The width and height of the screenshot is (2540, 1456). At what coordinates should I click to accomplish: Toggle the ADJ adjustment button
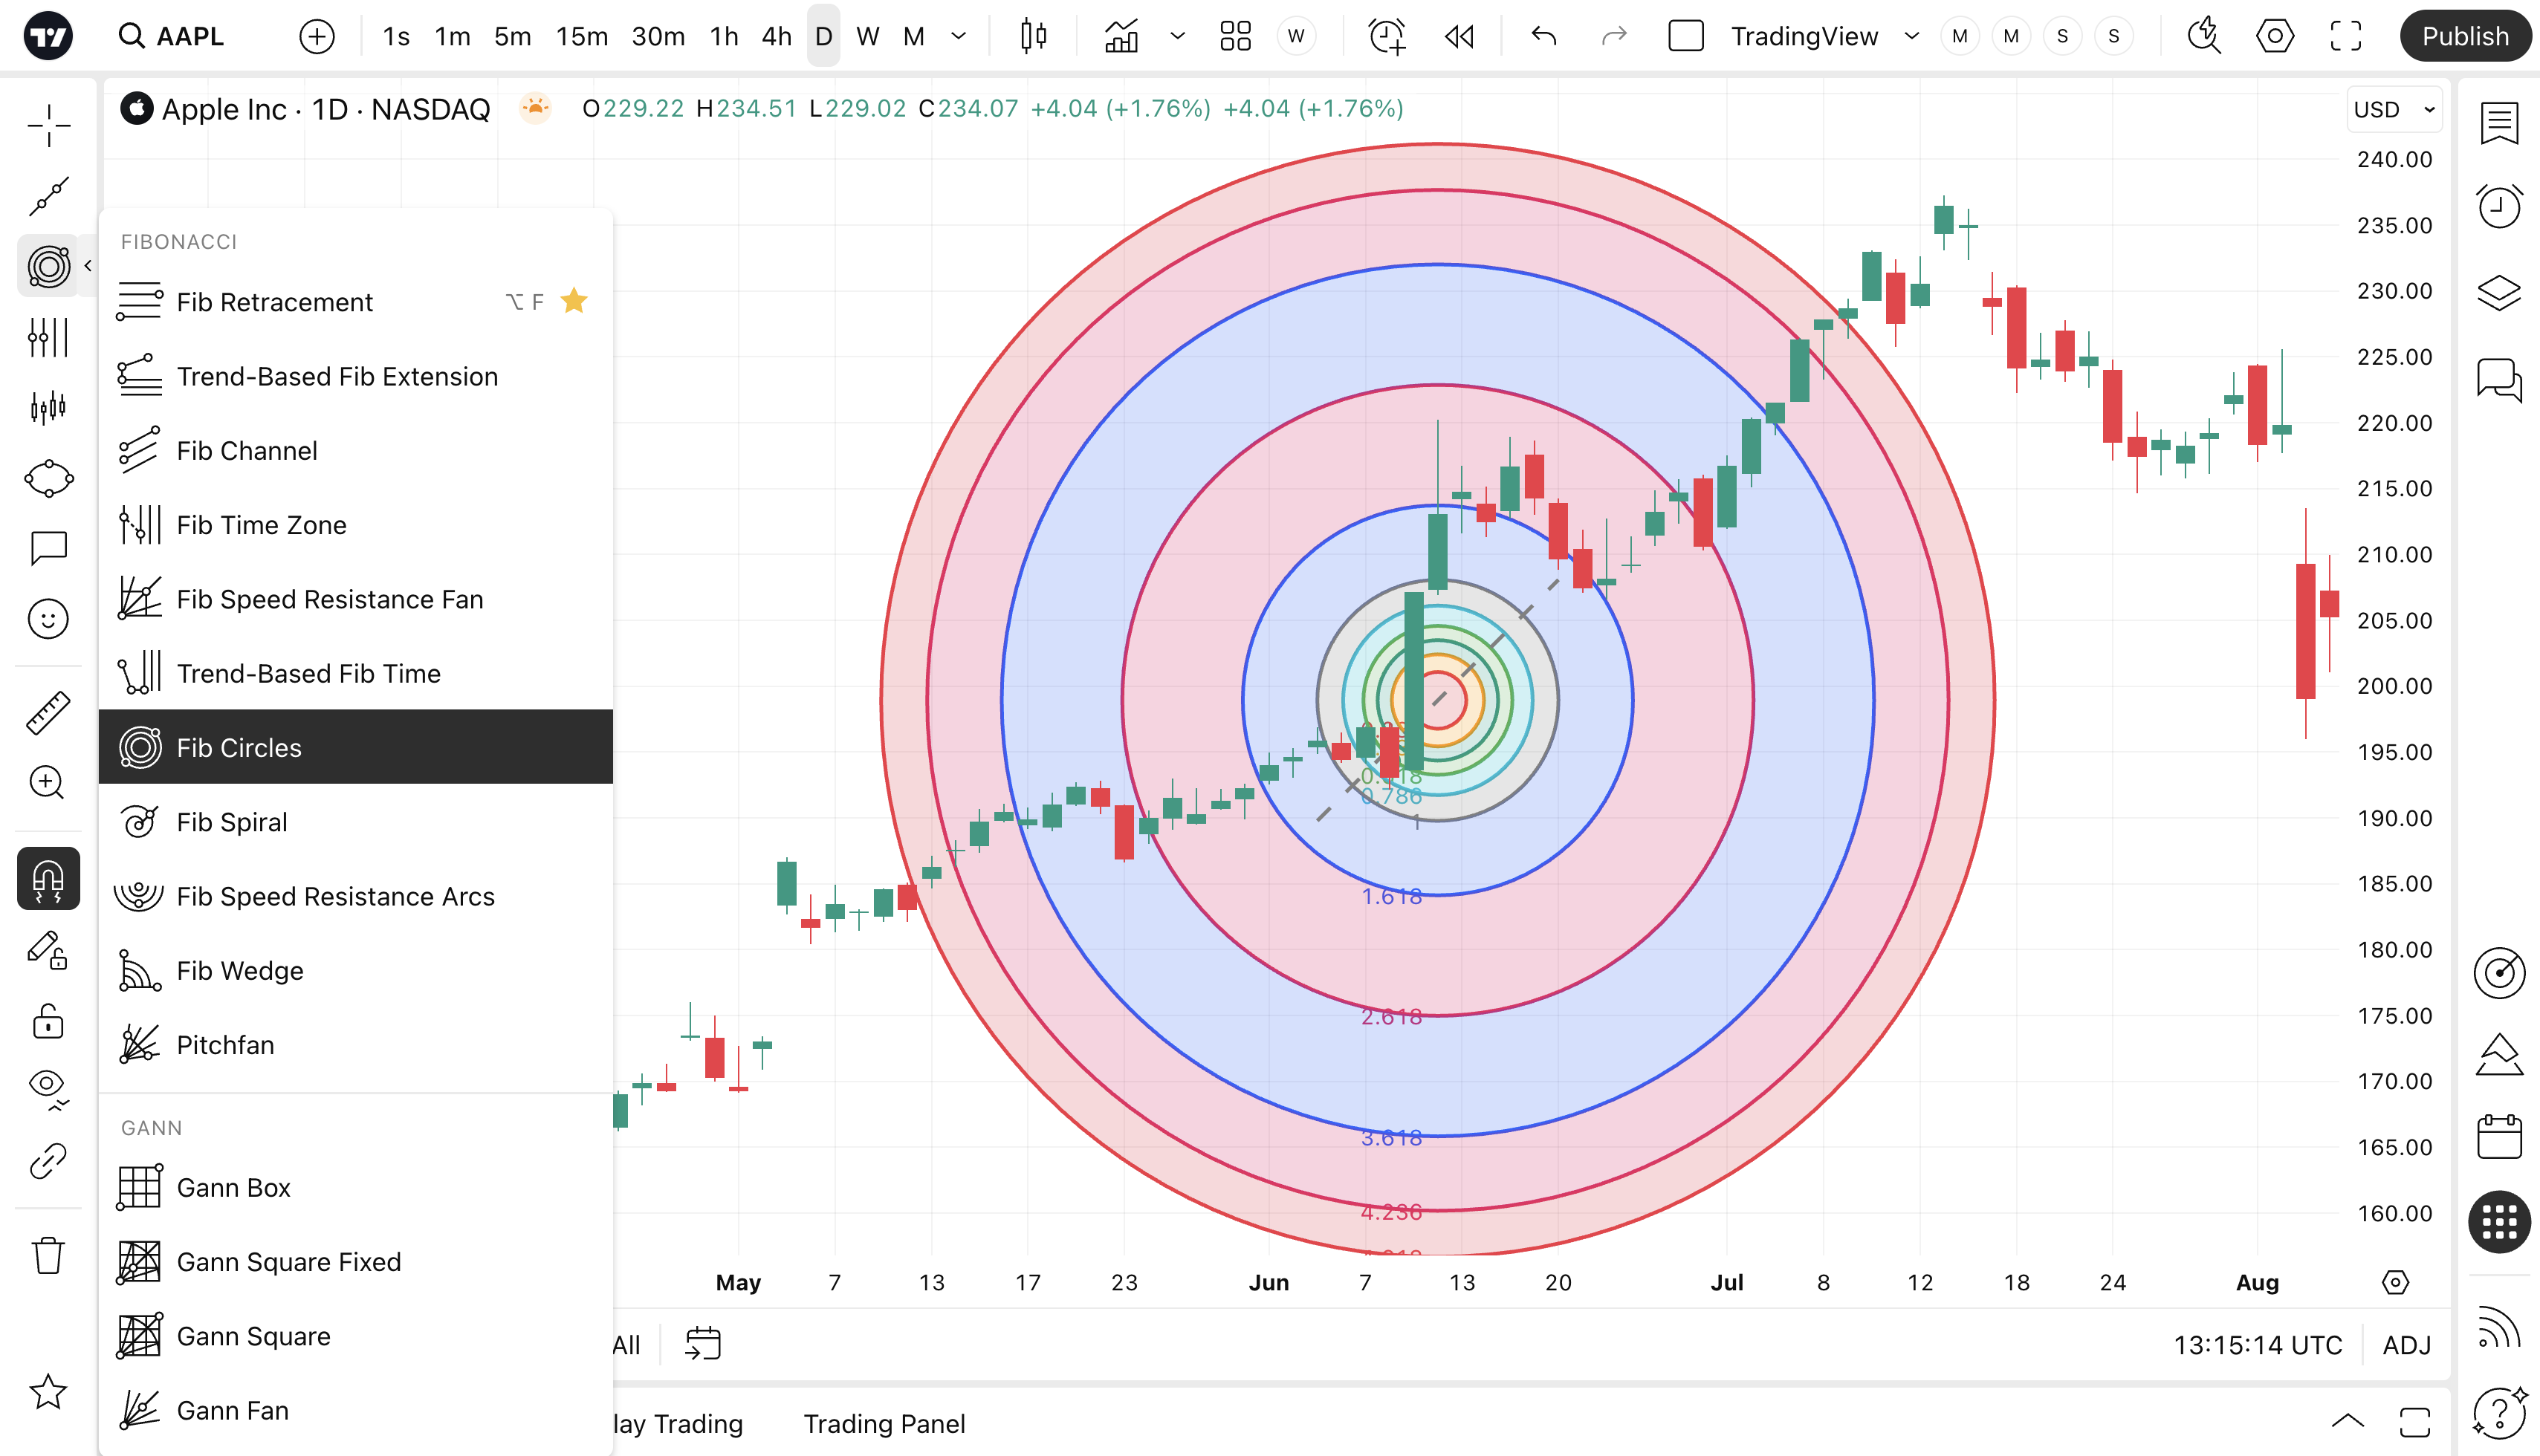pos(2406,1345)
